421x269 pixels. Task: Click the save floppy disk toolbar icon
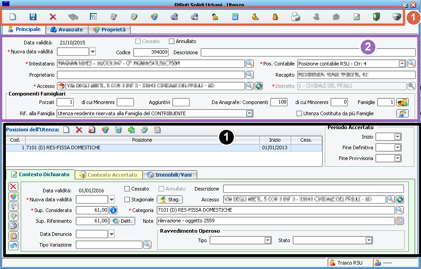[33, 17]
